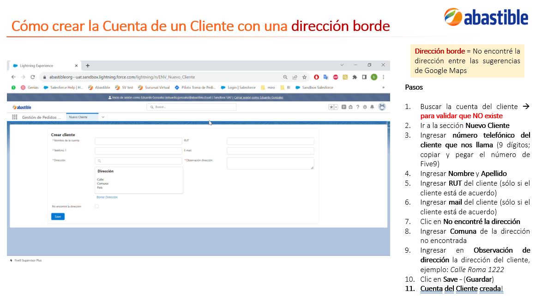Open the Salesforce setup gear
Image resolution: width=542 pixels, height=303 pixels.
(365, 107)
